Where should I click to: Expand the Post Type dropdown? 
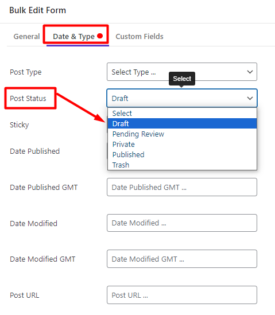[182, 72]
